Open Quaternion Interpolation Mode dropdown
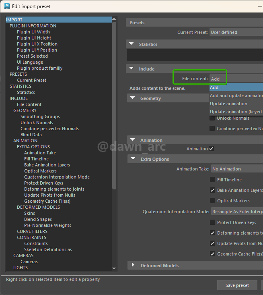Image resolution: width=263 pixels, height=295 pixels. 236,212
